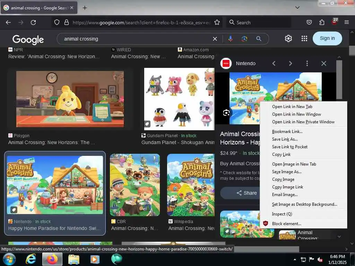Screen dimensions: 355x266
Task: Open Windows Explorer from the taskbar
Action: [x=74, y=259]
